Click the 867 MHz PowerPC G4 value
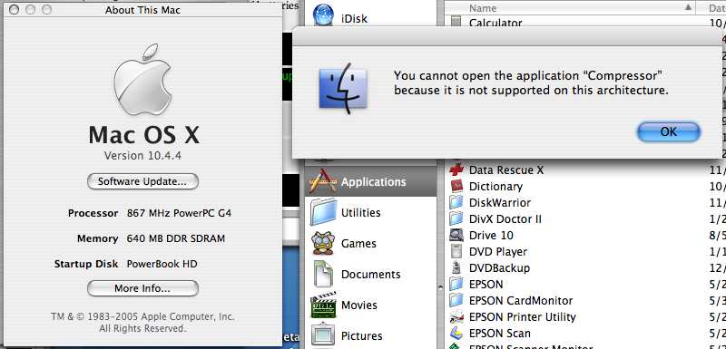Image resolution: width=726 pixels, height=349 pixels. (x=179, y=214)
